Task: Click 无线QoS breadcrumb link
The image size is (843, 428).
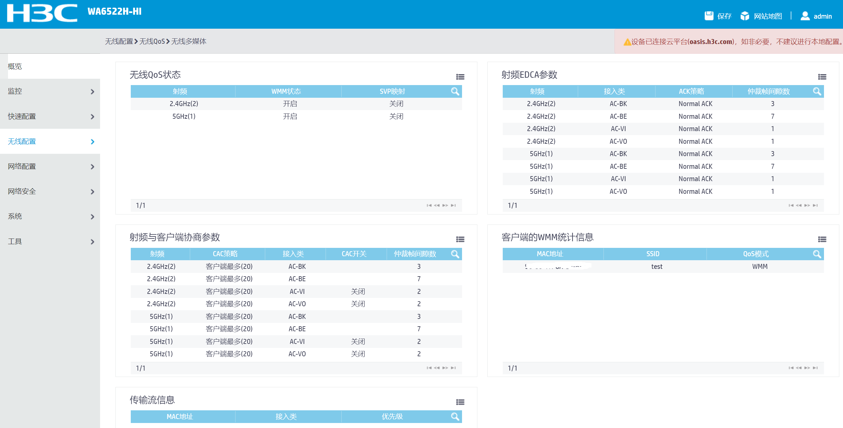Action: tap(152, 41)
